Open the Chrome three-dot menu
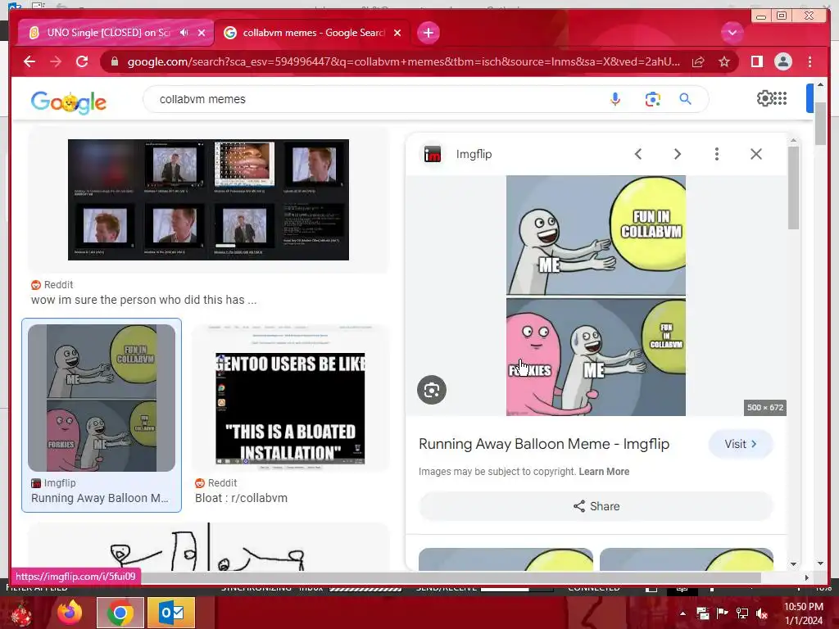The height and width of the screenshot is (629, 839). point(810,61)
